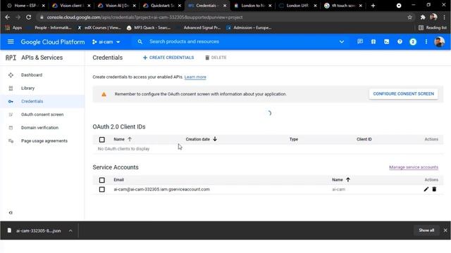Select Credentials in the sidebar
The image size is (451, 253).
point(32,101)
